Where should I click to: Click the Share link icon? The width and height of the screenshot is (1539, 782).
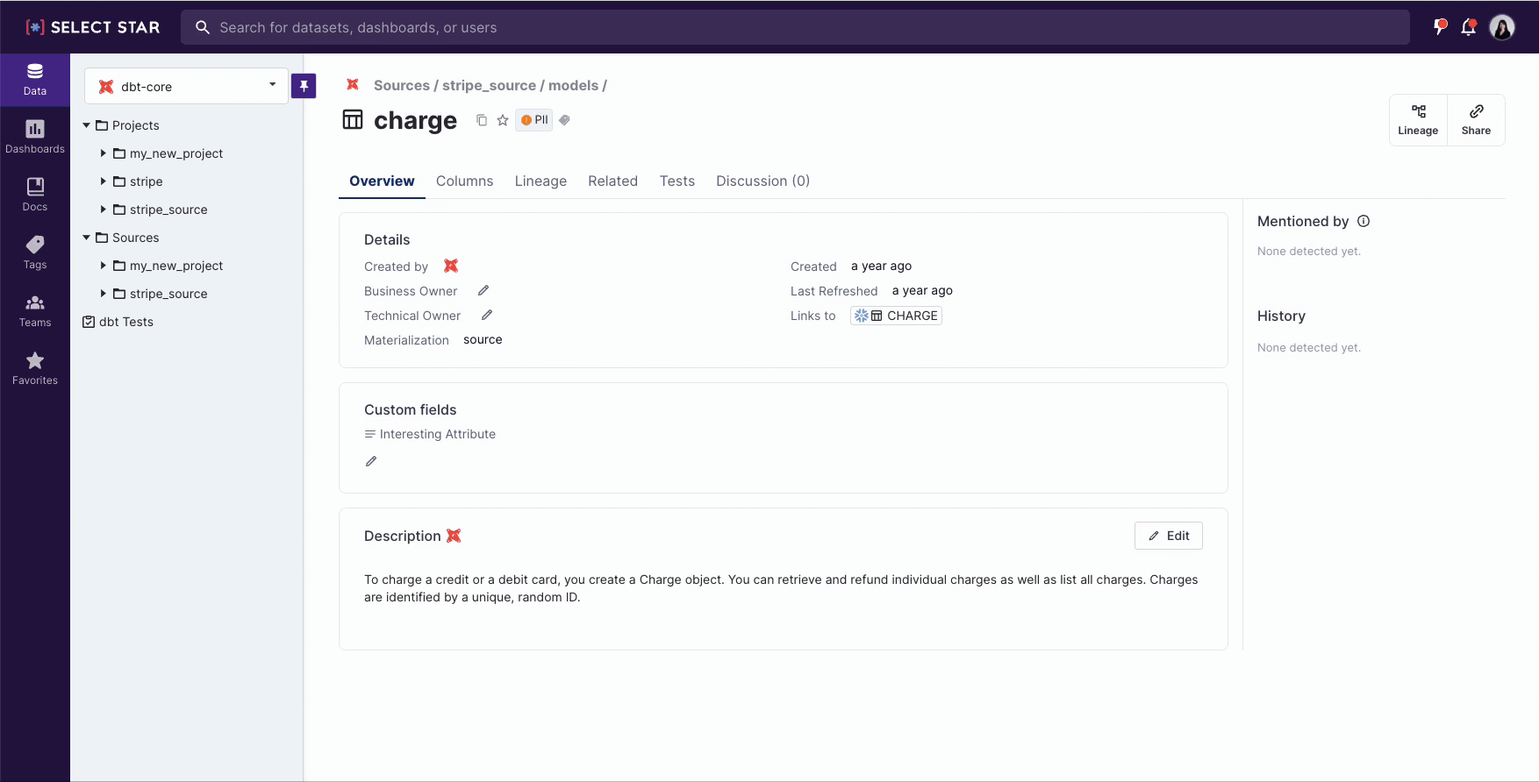pyautogui.click(x=1475, y=120)
